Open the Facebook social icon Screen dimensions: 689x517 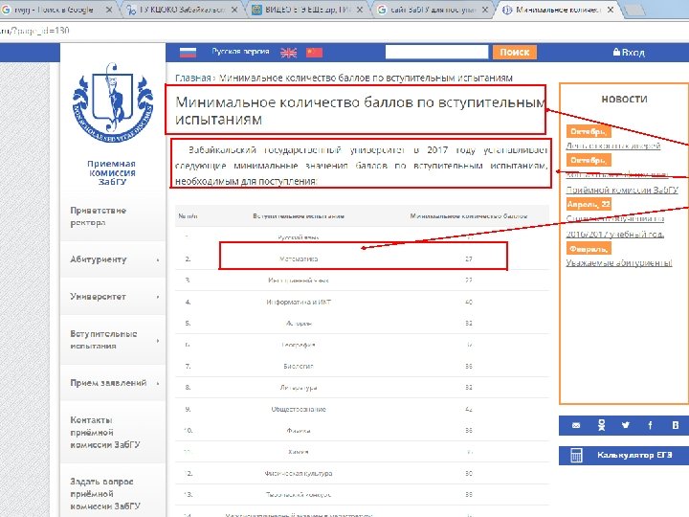(650, 425)
